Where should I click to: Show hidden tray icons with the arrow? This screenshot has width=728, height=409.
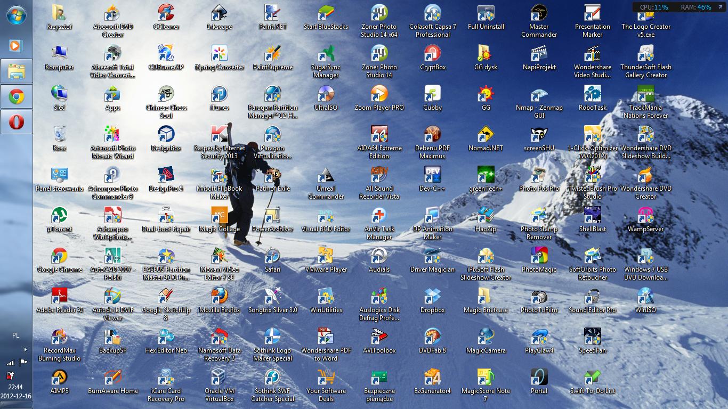point(25,349)
